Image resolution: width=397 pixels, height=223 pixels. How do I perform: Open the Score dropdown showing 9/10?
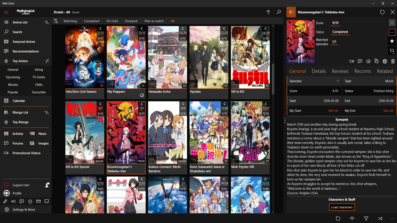coord(335,23)
